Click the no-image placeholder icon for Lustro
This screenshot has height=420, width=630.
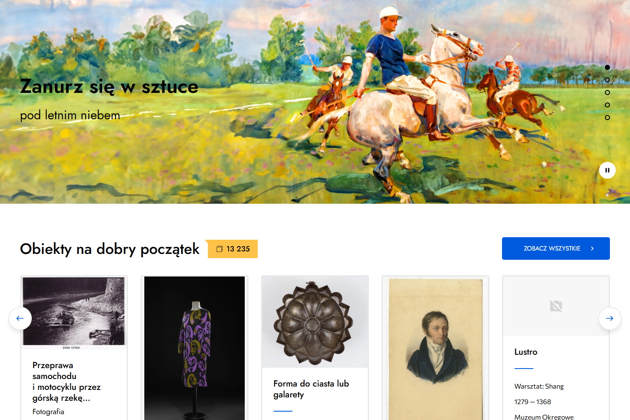tap(556, 306)
